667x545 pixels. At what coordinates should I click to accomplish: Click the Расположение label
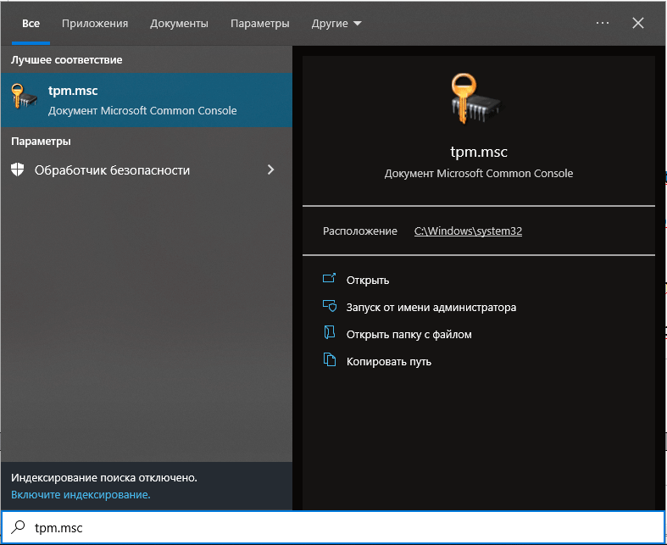[x=360, y=231]
